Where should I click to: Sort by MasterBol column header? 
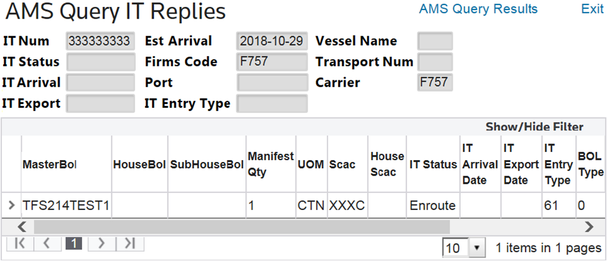pos(49,164)
